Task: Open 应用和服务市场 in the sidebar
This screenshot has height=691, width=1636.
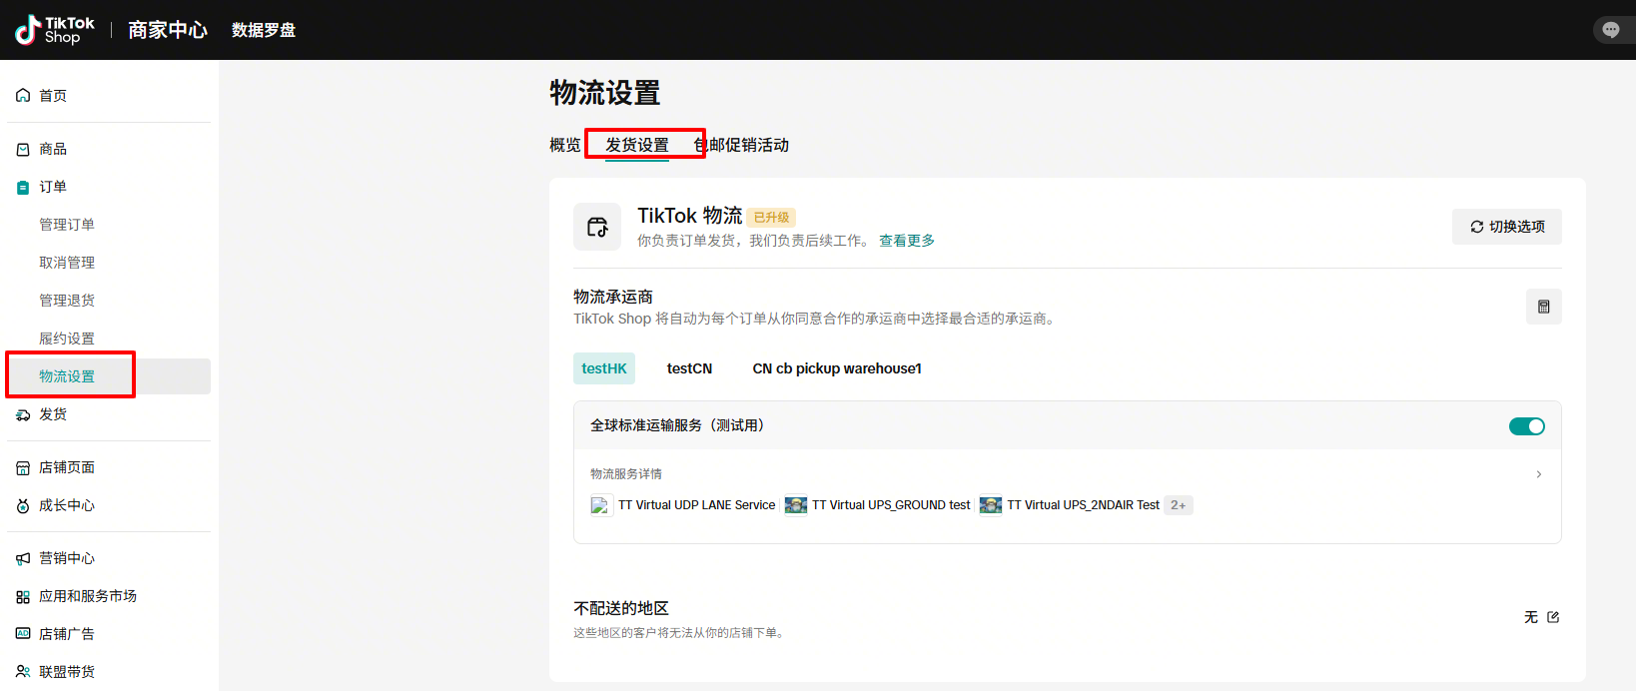Action: (87, 596)
